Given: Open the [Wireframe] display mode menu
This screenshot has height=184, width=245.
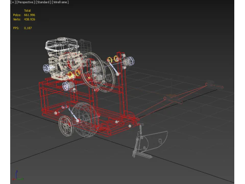Looking at the screenshot, I should tap(60, 2).
